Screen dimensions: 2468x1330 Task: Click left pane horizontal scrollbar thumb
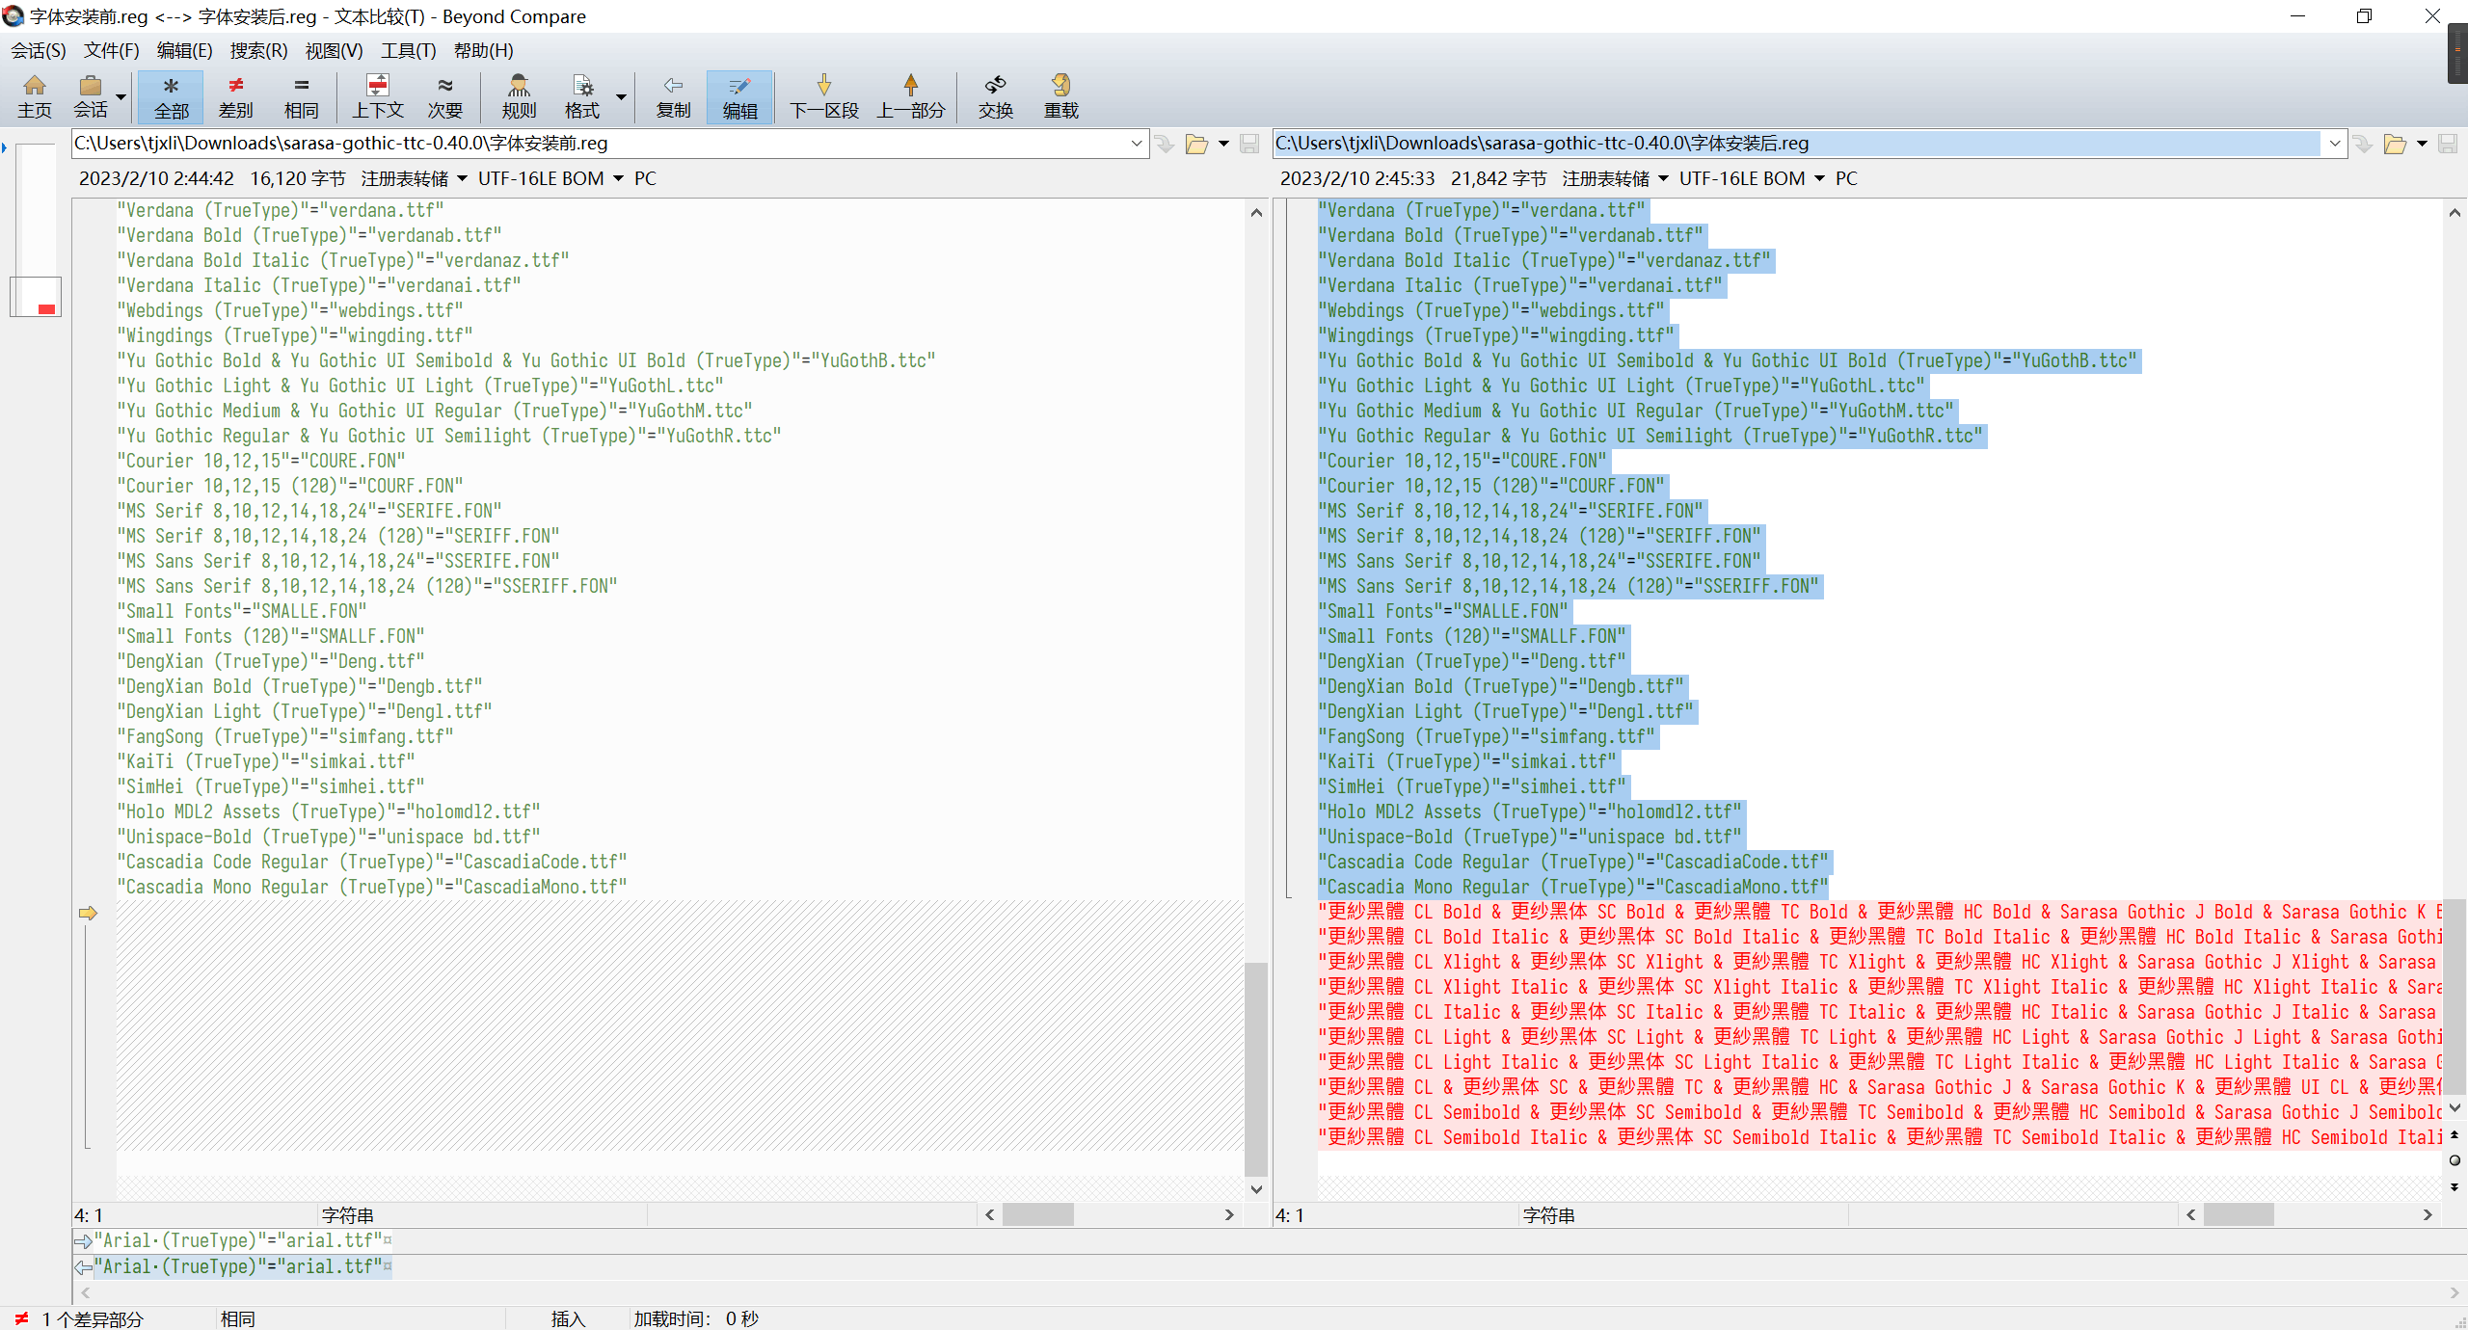[1037, 1214]
